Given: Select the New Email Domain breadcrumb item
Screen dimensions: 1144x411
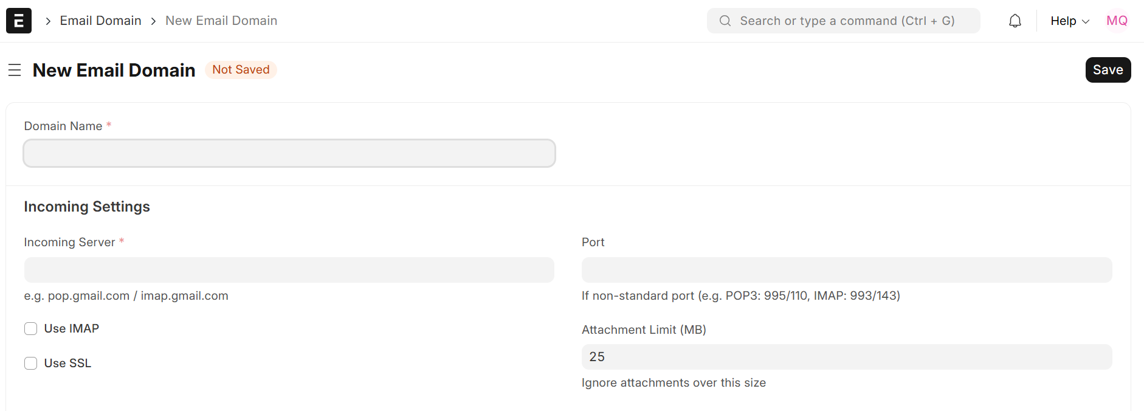Looking at the screenshot, I should [221, 20].
